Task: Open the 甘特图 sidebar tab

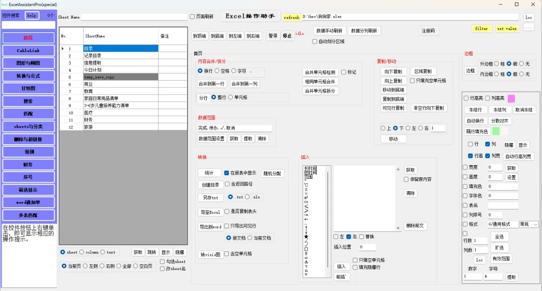Action: pos(28,88)
